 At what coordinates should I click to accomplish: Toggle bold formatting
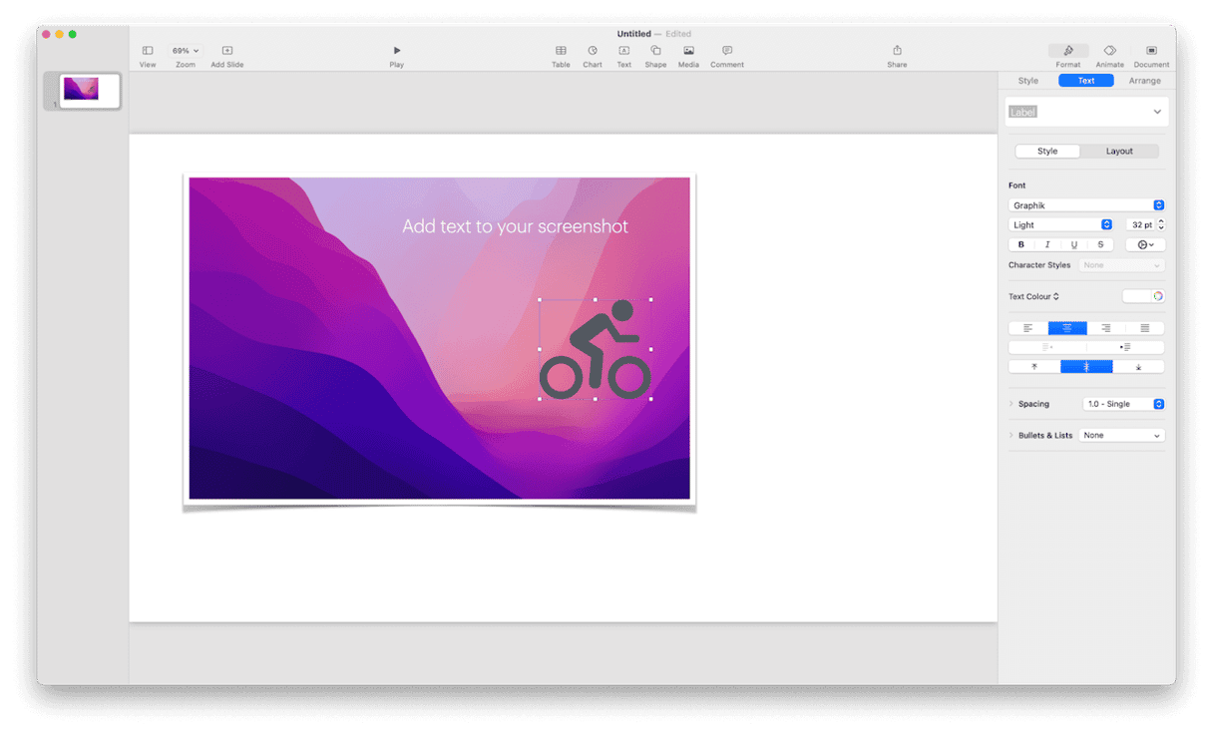tap(1020, 243)
